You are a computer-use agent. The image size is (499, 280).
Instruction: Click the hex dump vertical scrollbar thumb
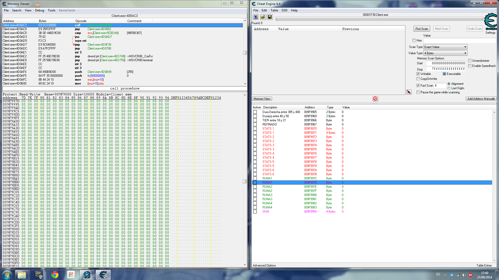245,181
